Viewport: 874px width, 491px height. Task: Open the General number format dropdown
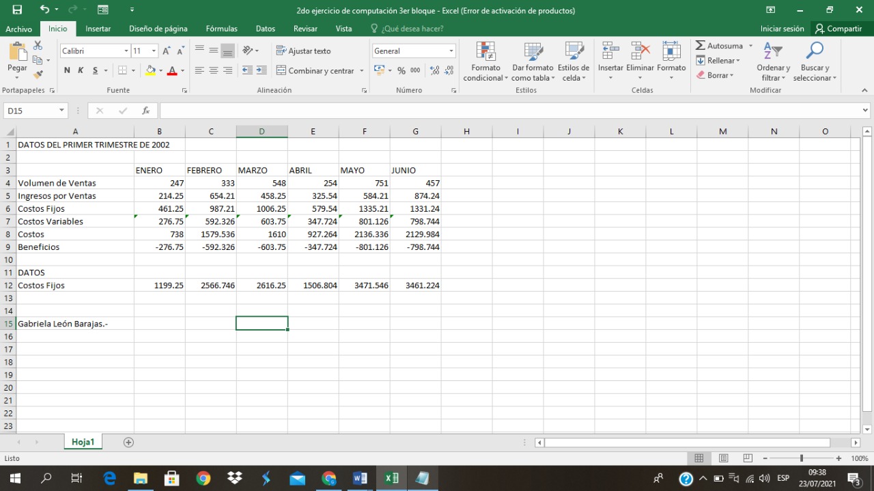tap(451, 51)
